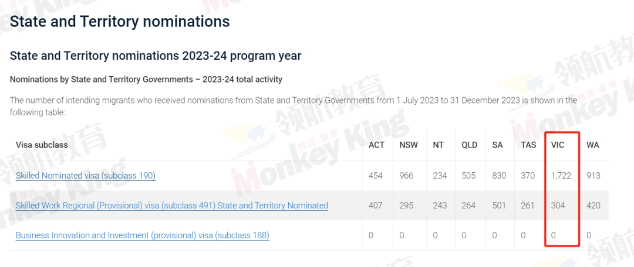634x267 pixels.
Task: Select the 1,722 value in VIC column
Action: (x=561, y=176)
